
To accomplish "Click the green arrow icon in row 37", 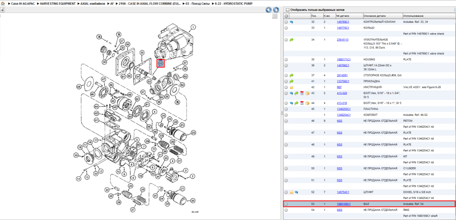I will coord(291,75).
